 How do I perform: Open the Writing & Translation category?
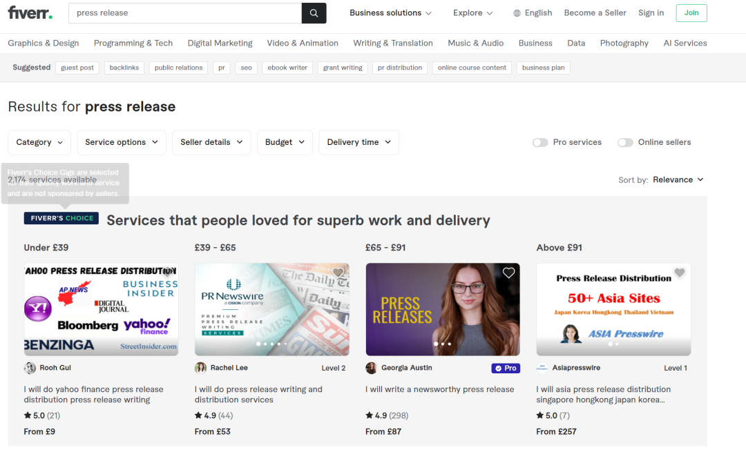coord(393,43)
